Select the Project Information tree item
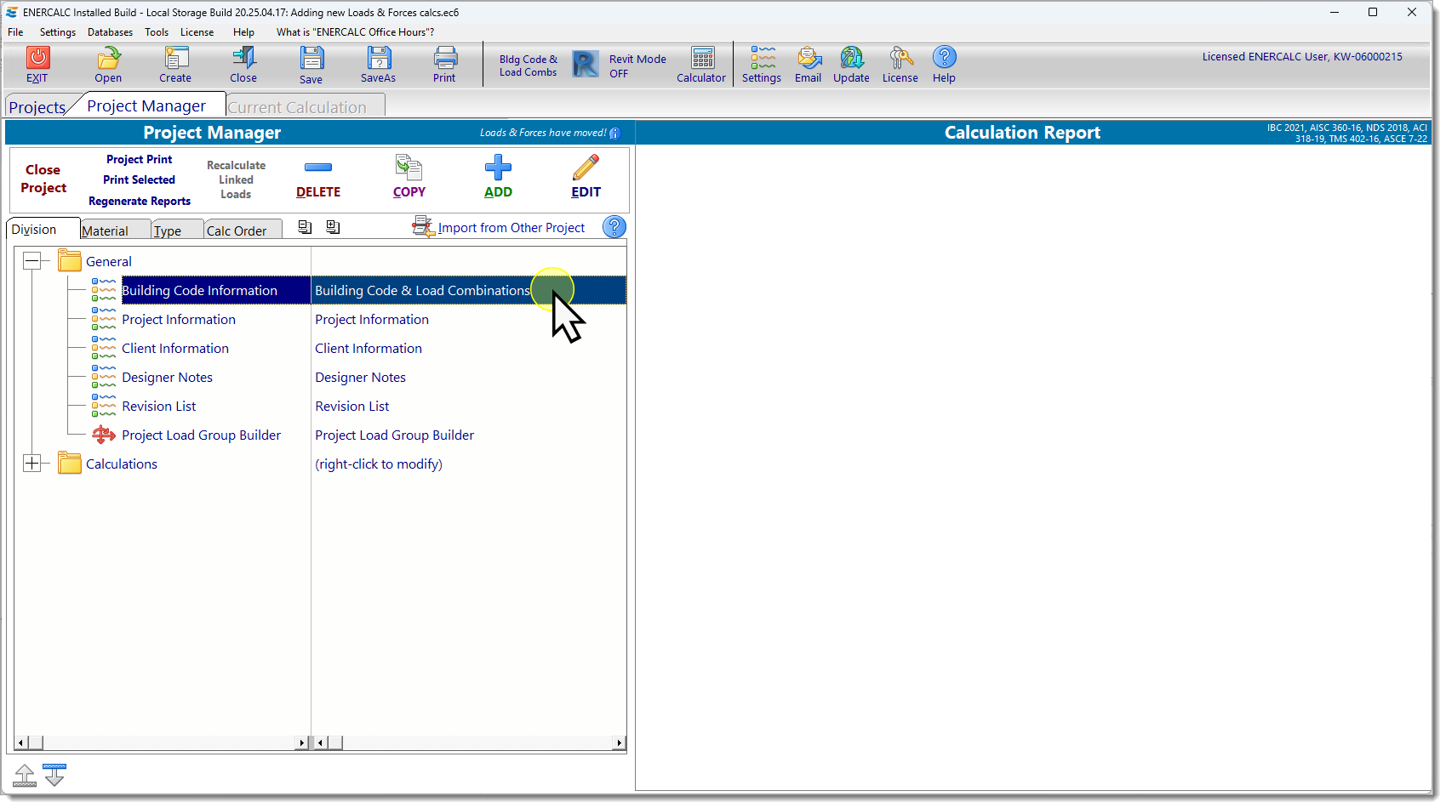 pos(179,319)
